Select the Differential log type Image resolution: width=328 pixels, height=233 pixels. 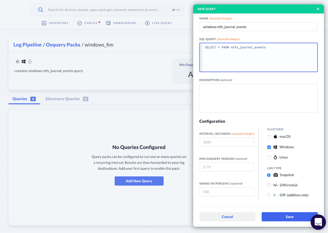tap(269, 185)
